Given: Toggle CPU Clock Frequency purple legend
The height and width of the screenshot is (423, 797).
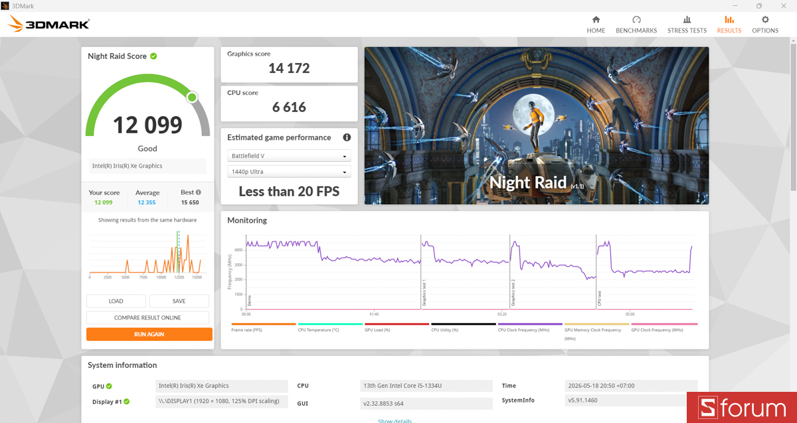Looking at the screenshot, I should tap(529, 327).
